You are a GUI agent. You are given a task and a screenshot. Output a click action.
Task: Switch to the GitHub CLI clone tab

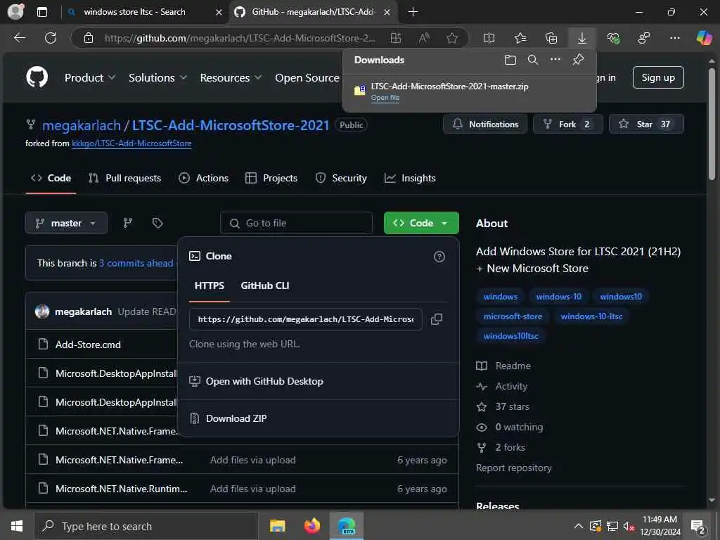pos(265,285)
